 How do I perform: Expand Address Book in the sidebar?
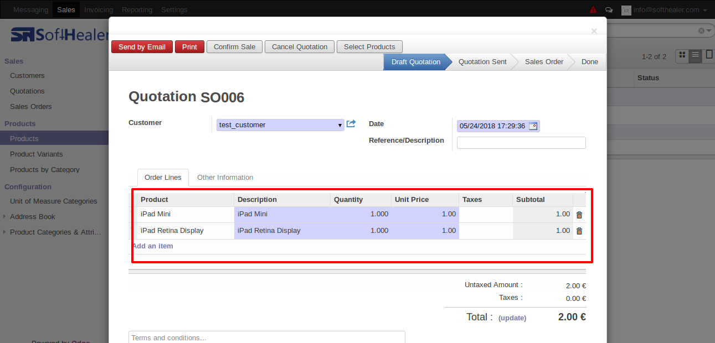(33, 216)
